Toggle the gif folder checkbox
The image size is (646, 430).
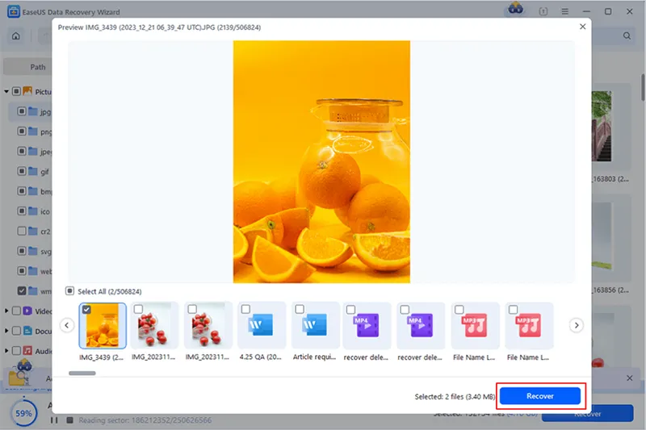click(22, 171)
